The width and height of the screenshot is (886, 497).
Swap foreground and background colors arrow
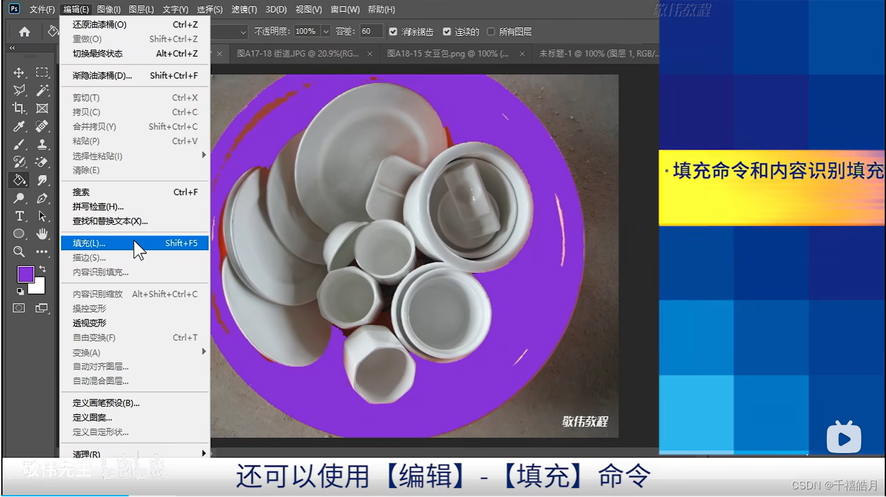click(x=43, y=269)
